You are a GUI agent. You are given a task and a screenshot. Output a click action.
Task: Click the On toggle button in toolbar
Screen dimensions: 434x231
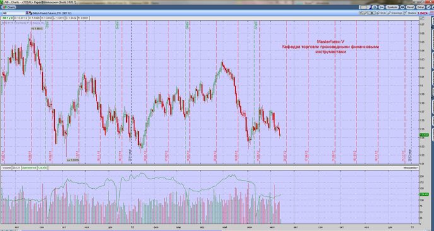[x=382, y=7]
